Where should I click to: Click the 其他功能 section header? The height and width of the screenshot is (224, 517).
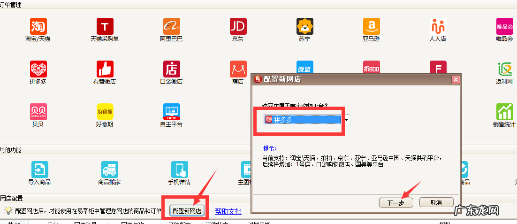tap(10, 150)
